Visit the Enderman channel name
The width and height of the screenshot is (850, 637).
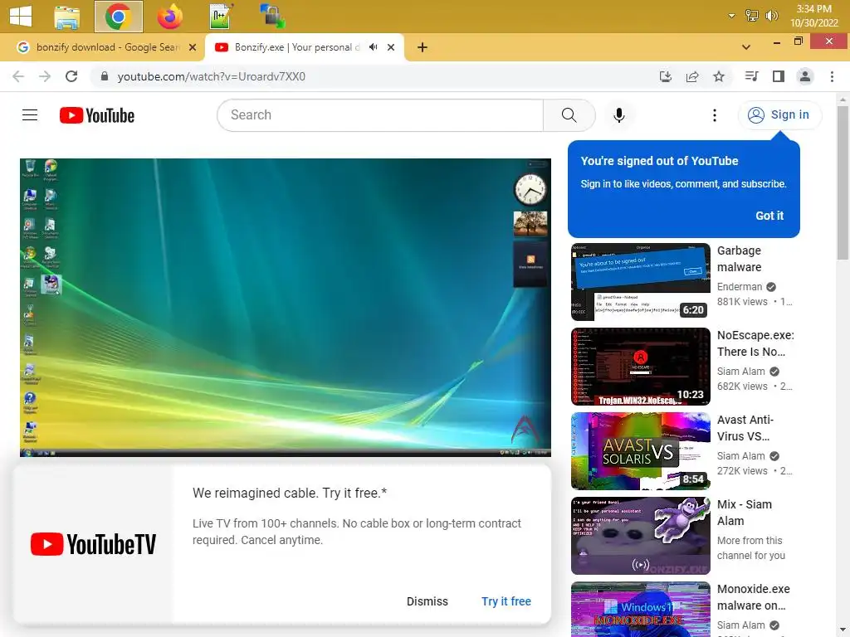point(740,286)
